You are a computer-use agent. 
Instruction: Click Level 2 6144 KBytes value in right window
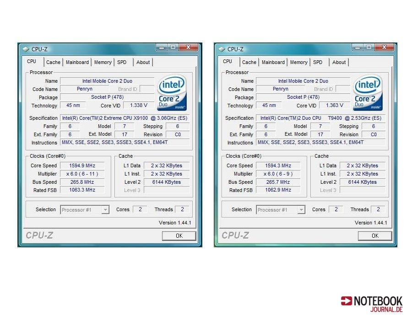click(x=363, y=182)
